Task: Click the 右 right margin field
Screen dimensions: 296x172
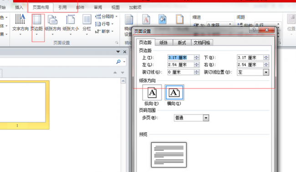Action: point(250,65)
